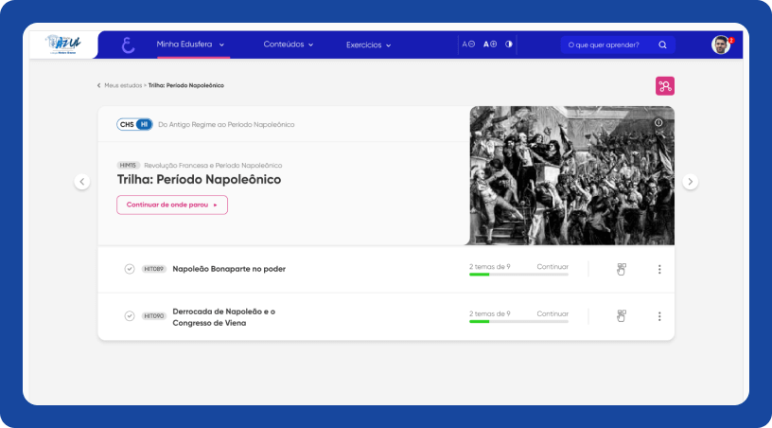
Task: Click Continuar de onde parou button
Action: tap(172, 205)
